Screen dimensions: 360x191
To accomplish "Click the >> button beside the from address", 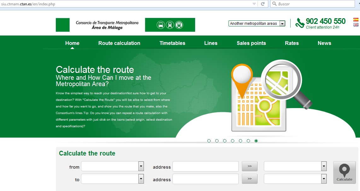I will (x=249, y=166).
